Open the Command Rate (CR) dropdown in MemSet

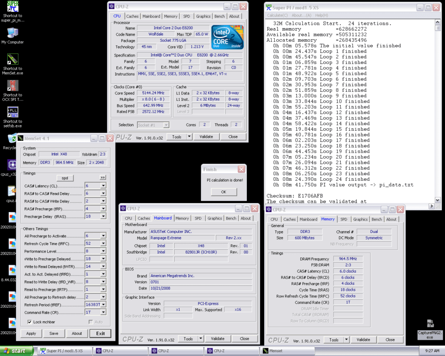103,312
